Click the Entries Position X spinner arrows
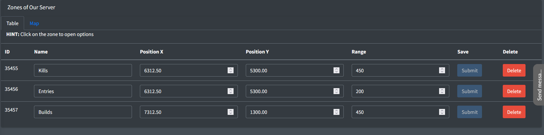544x135 pixels. (231, 91)
